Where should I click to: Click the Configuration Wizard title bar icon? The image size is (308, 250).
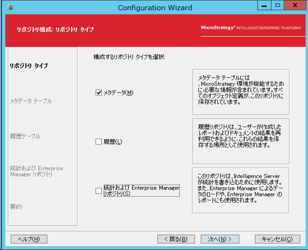click(x=10, y=8)
